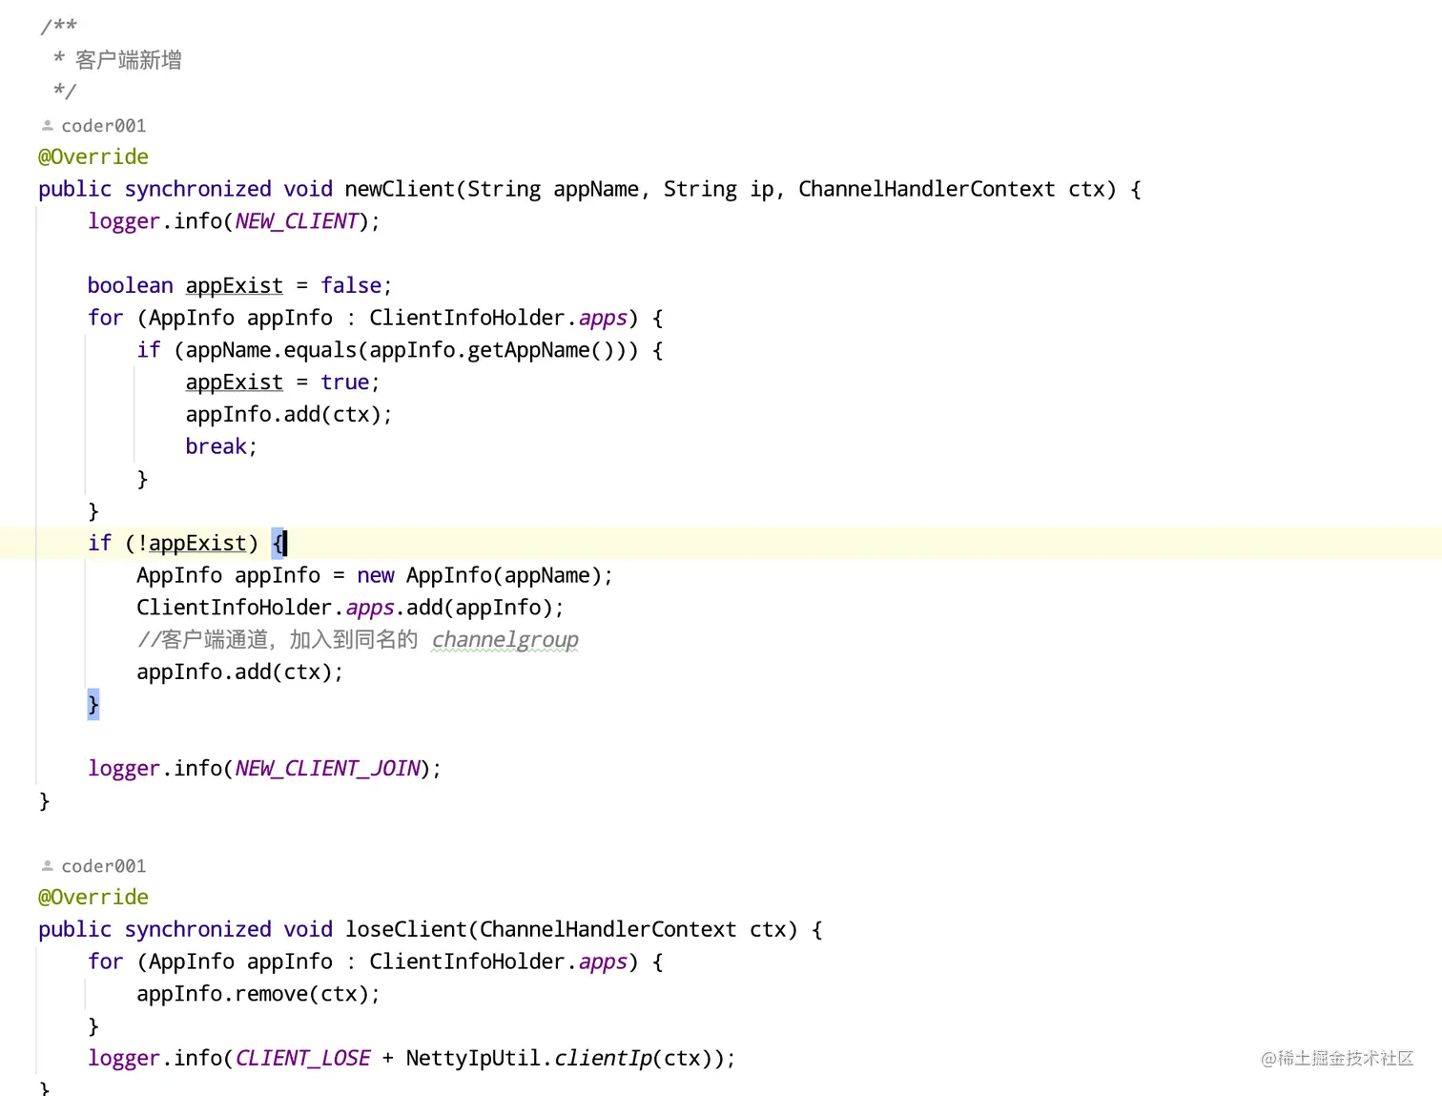The image size is (1442, 1096).
Task: Click 'appInfo.remove(ctx)' statement
Action: coord(253,994)
